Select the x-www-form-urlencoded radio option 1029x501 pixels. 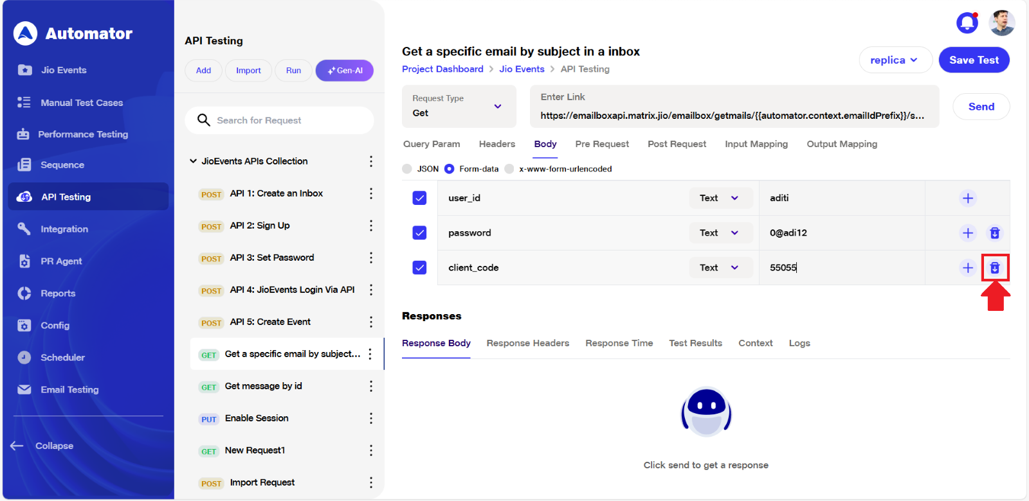pos(509,169)
